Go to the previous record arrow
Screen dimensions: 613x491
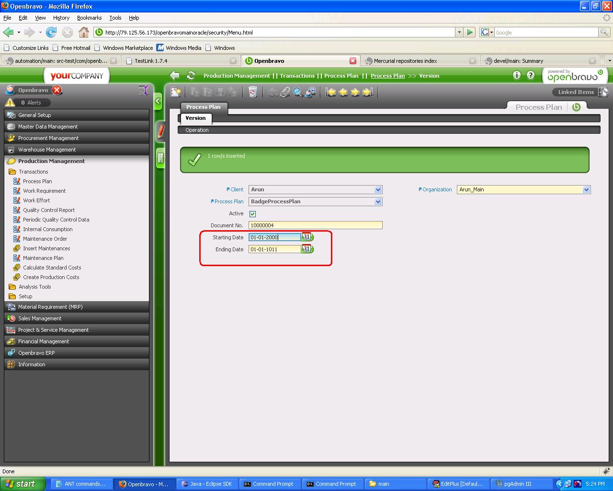click(343, 92)
